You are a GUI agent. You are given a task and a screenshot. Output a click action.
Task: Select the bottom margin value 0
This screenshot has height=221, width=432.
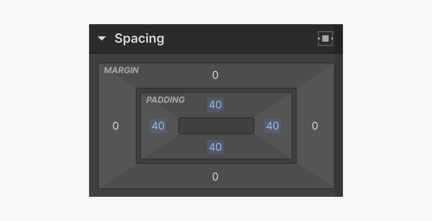215,177
